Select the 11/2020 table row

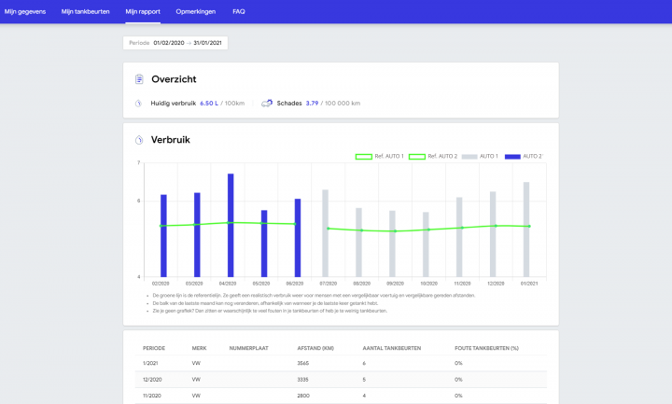pyautogui.click(x=341, y=396)
